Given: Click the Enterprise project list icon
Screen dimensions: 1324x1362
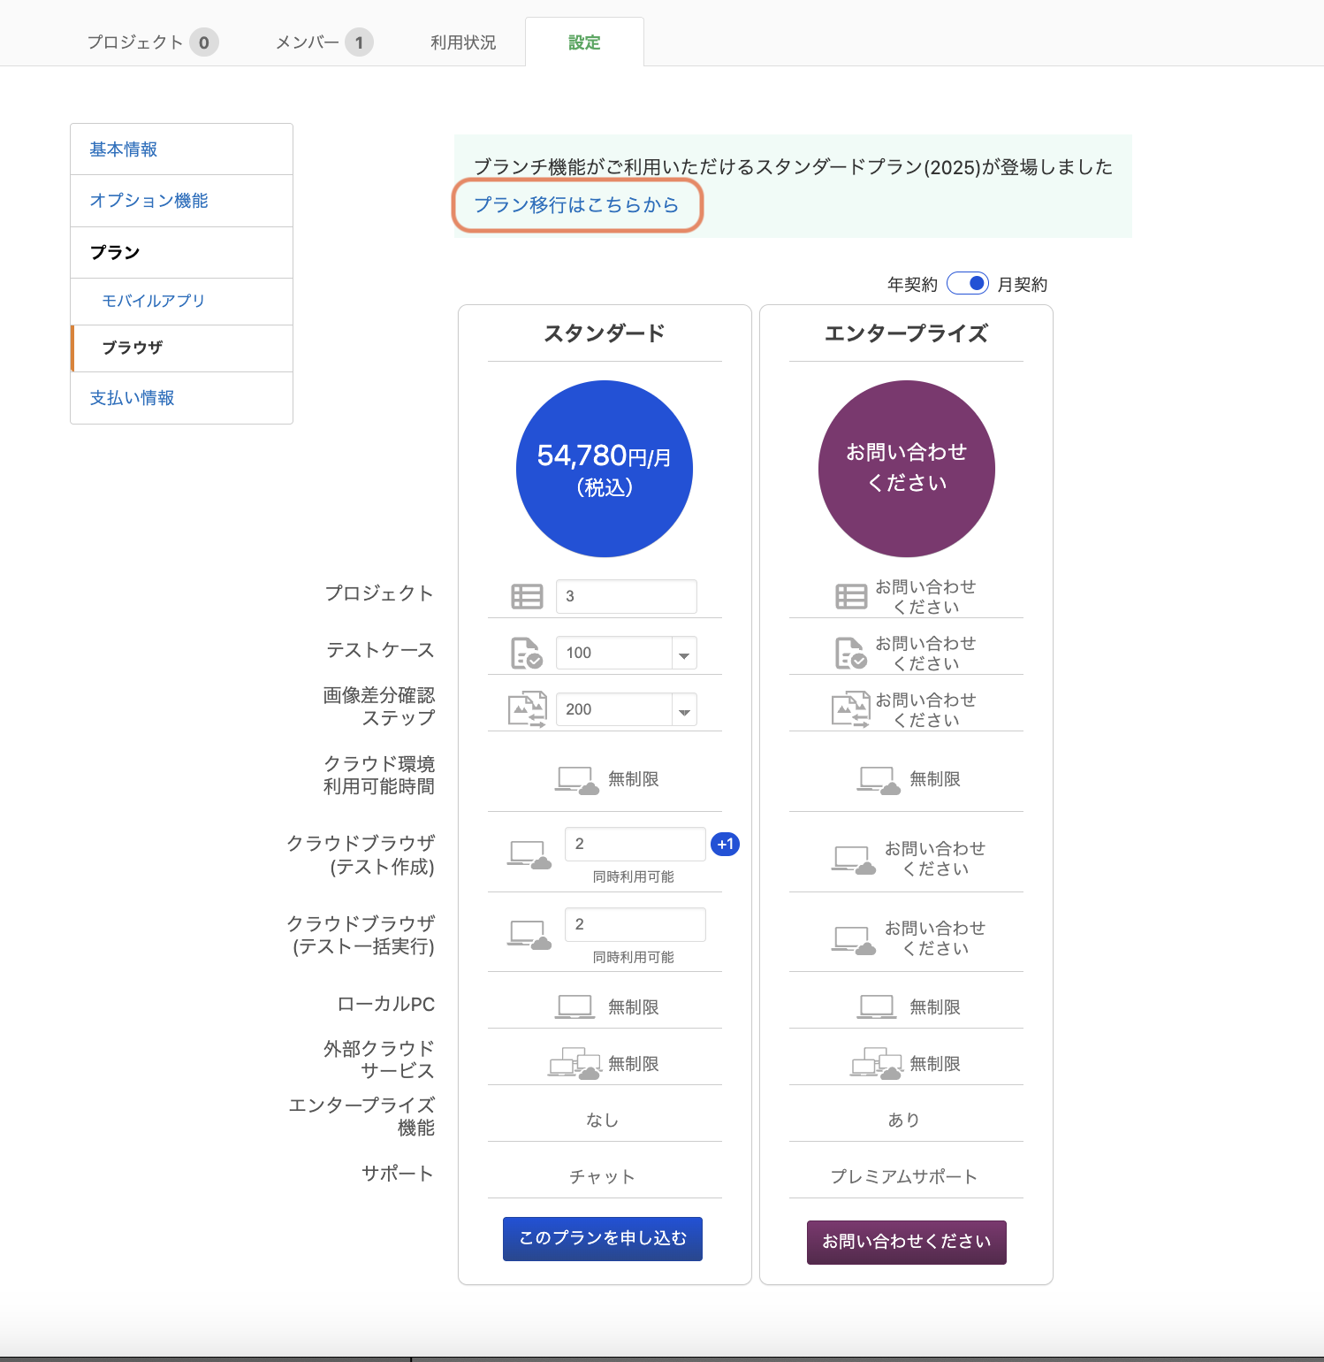Looking at the screenshot, I should coord(852,597).
